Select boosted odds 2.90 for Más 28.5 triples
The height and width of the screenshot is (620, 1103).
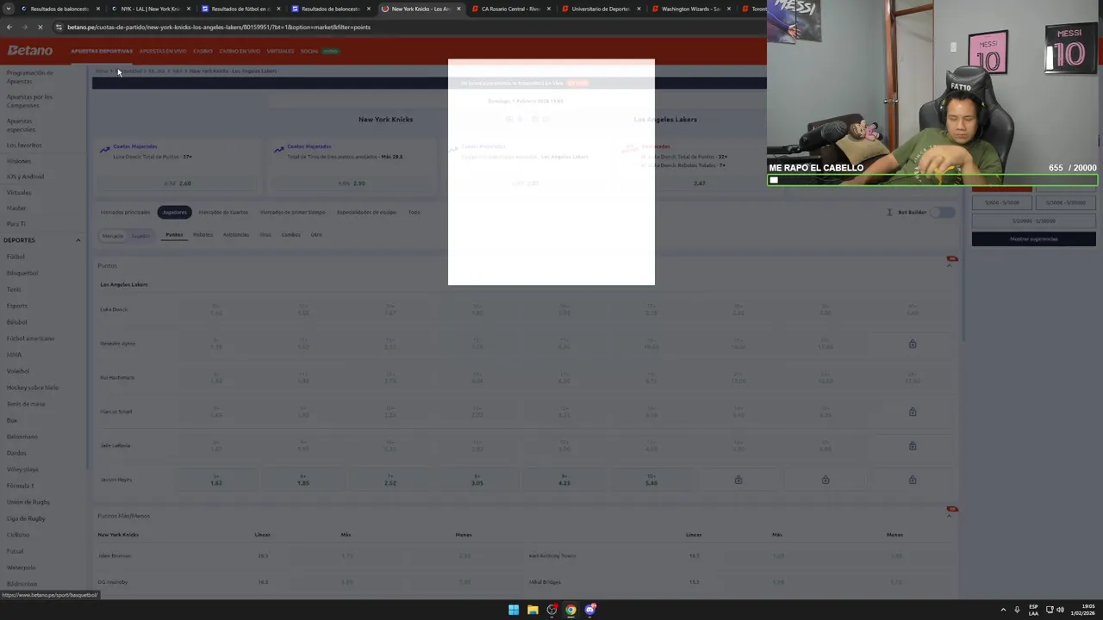(x=352, y=183)
